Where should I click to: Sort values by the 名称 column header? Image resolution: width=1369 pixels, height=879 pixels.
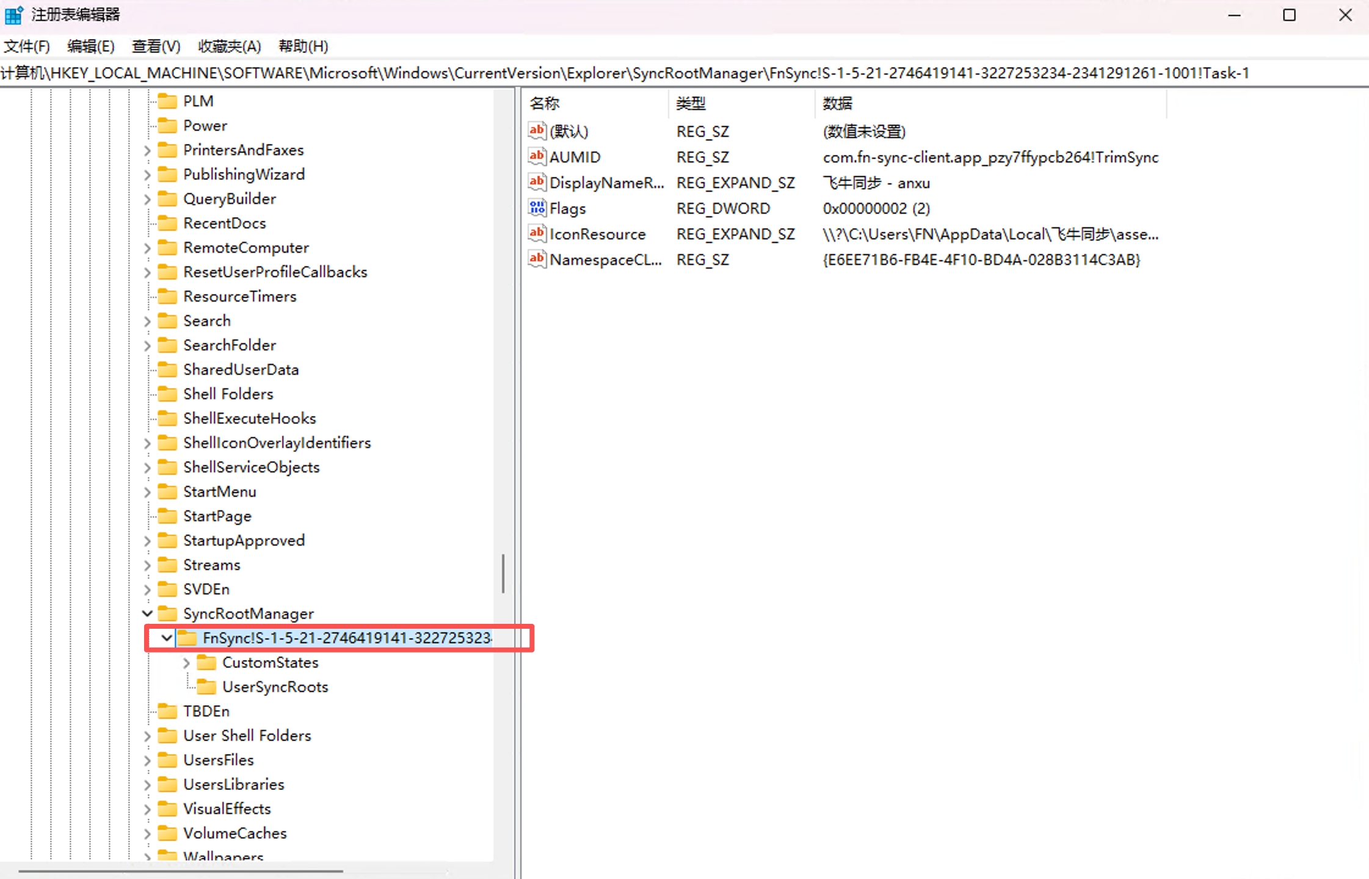597,103
